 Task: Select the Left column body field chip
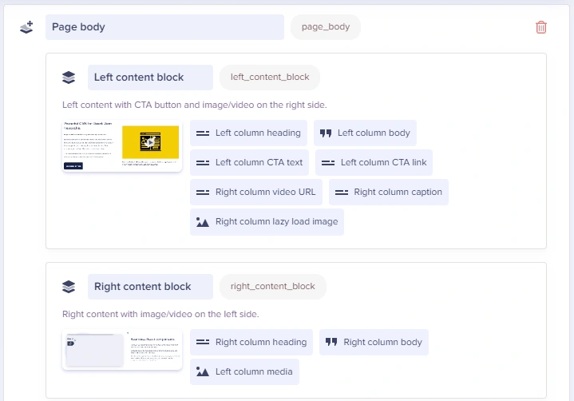pyautogui.click(x=365, y=133)
